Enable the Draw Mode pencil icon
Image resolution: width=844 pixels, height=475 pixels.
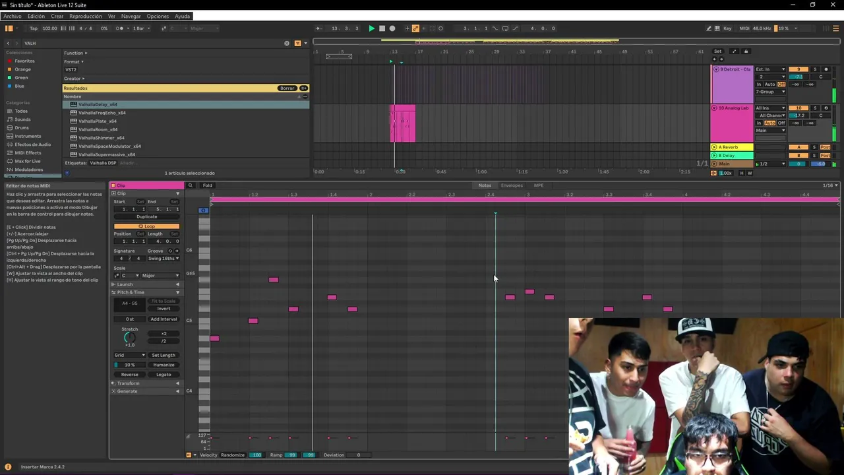(709, 28)
